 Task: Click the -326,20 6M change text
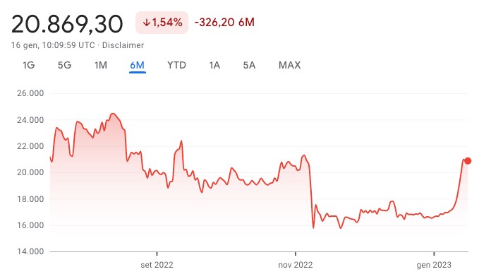coord(224,23)
